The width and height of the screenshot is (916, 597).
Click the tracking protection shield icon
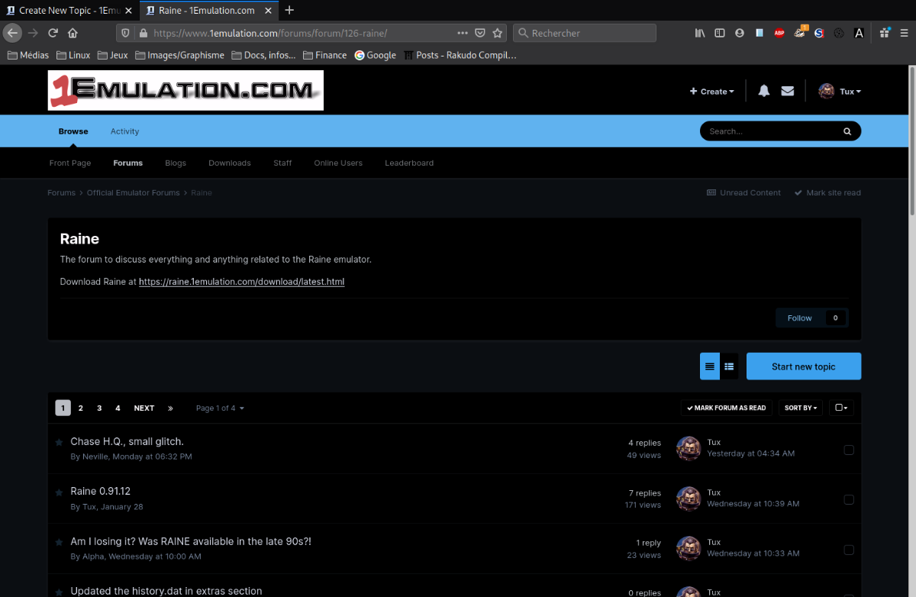[126, 33]
